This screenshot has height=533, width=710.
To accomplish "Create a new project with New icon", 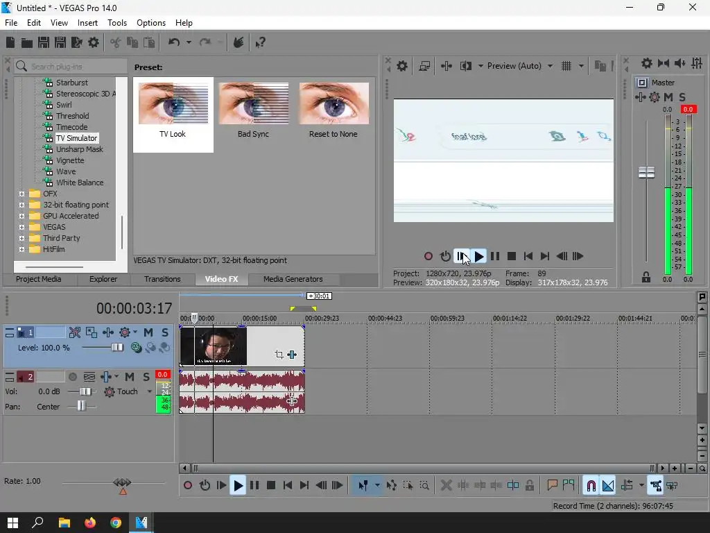I will (x=10, y=42).
